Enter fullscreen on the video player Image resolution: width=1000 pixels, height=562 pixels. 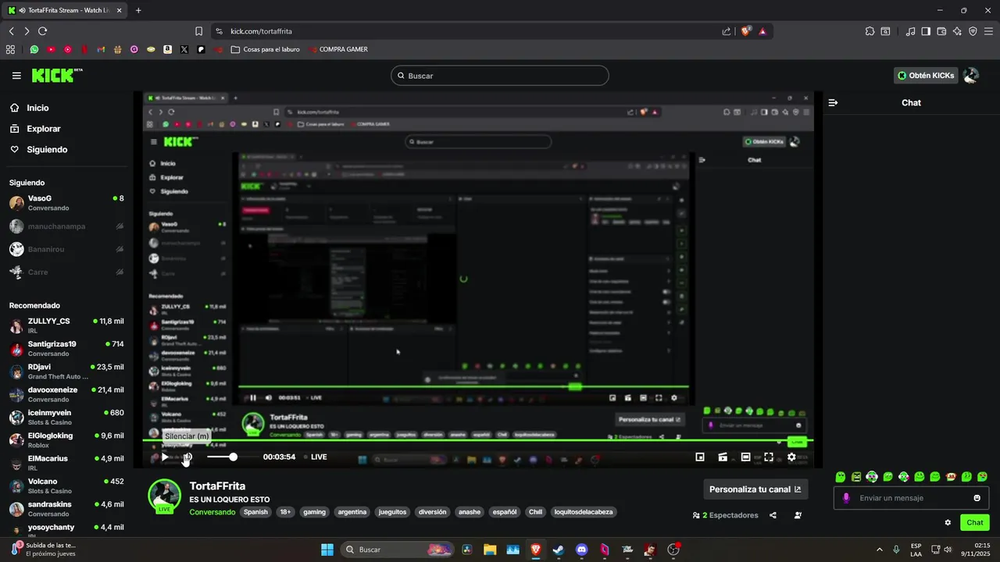click(769, 457)
